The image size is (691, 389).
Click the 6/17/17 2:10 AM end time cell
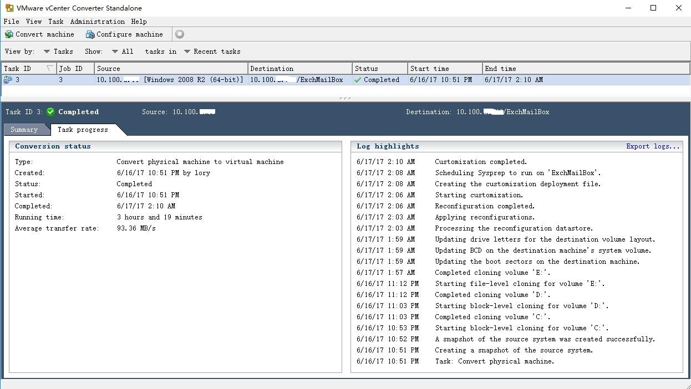(514, 80)
